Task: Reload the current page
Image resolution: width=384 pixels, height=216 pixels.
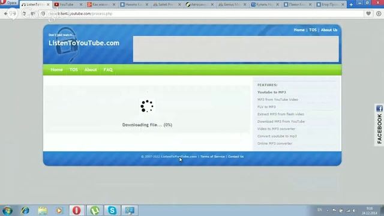Action: (x=24, y=14)
